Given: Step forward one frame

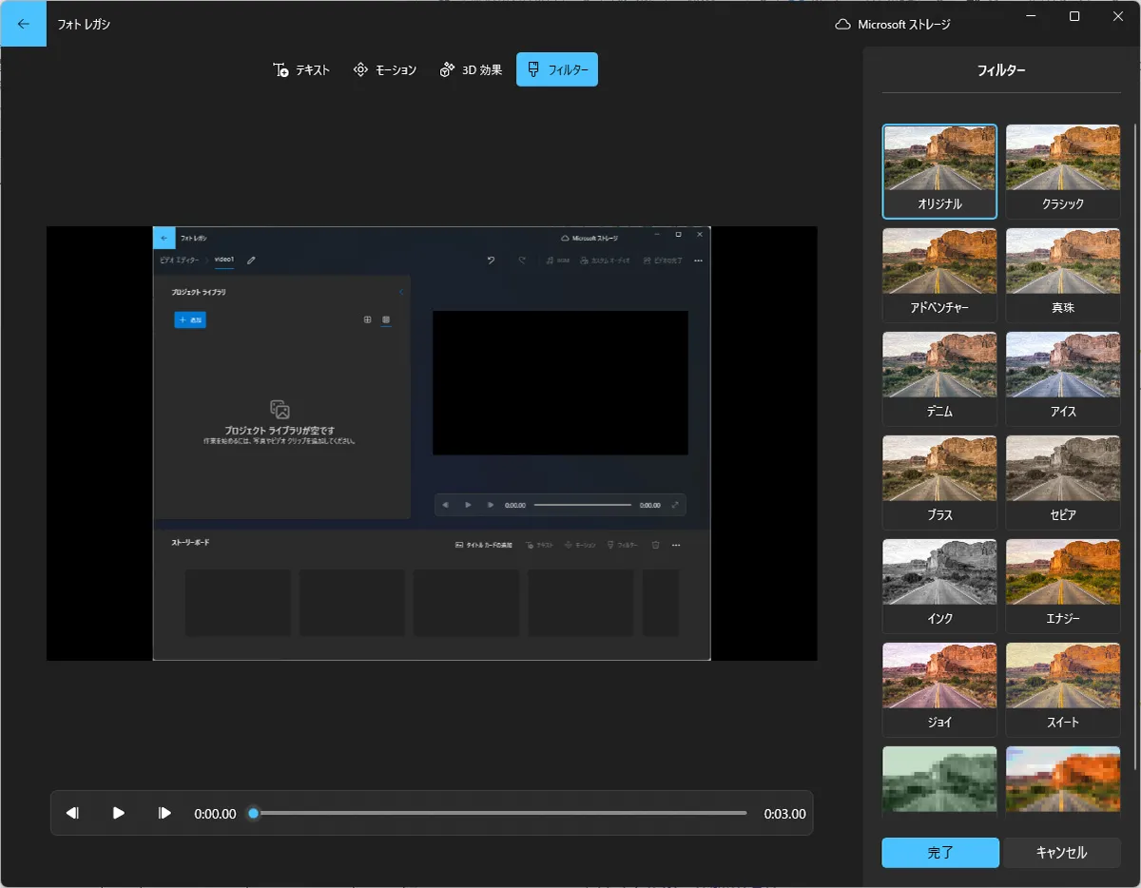Looking at the screenshot, I should coord(164,813).
